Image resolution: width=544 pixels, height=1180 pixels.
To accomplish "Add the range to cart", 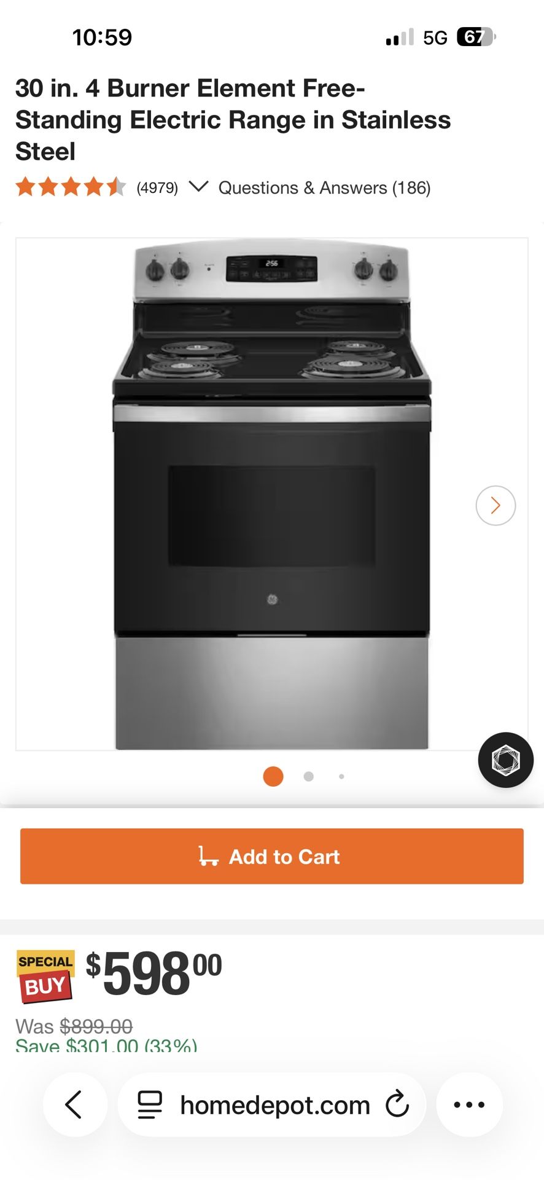I will (x=272, y=856).
